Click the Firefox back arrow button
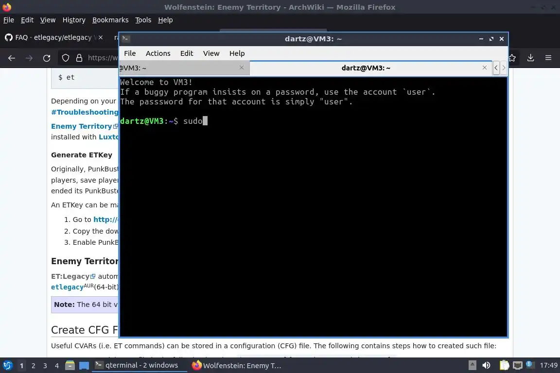 pos(12,58)
